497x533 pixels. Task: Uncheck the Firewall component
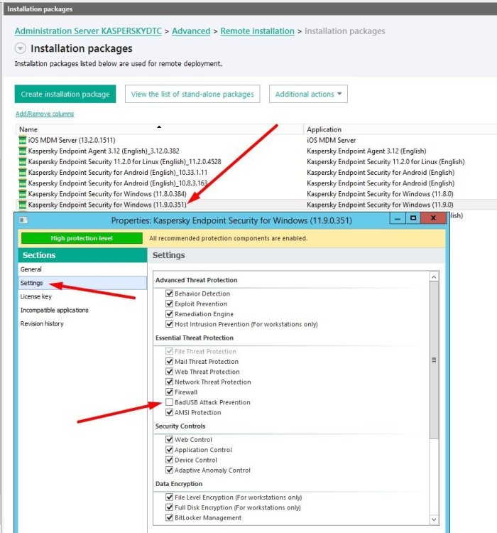click(169, 392)
